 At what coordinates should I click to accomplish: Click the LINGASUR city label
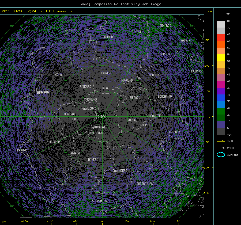[x=152, y=75]
